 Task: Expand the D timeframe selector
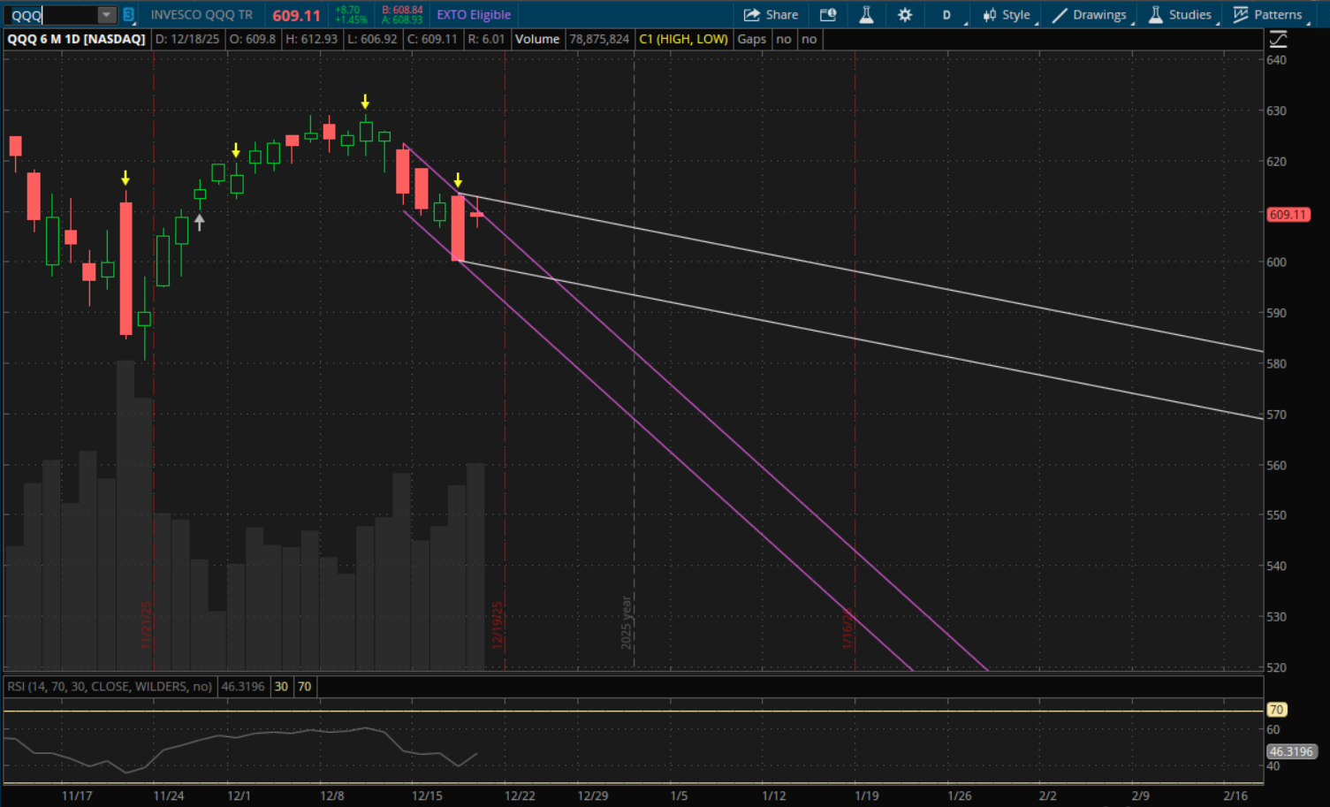pyautogui.click(x=947, y=15)
